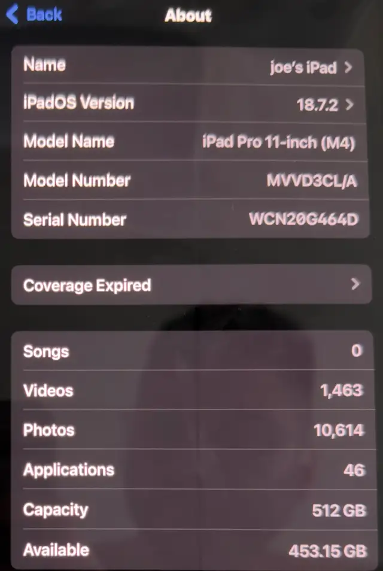Tap the Capacity value 512 GB

339,510
